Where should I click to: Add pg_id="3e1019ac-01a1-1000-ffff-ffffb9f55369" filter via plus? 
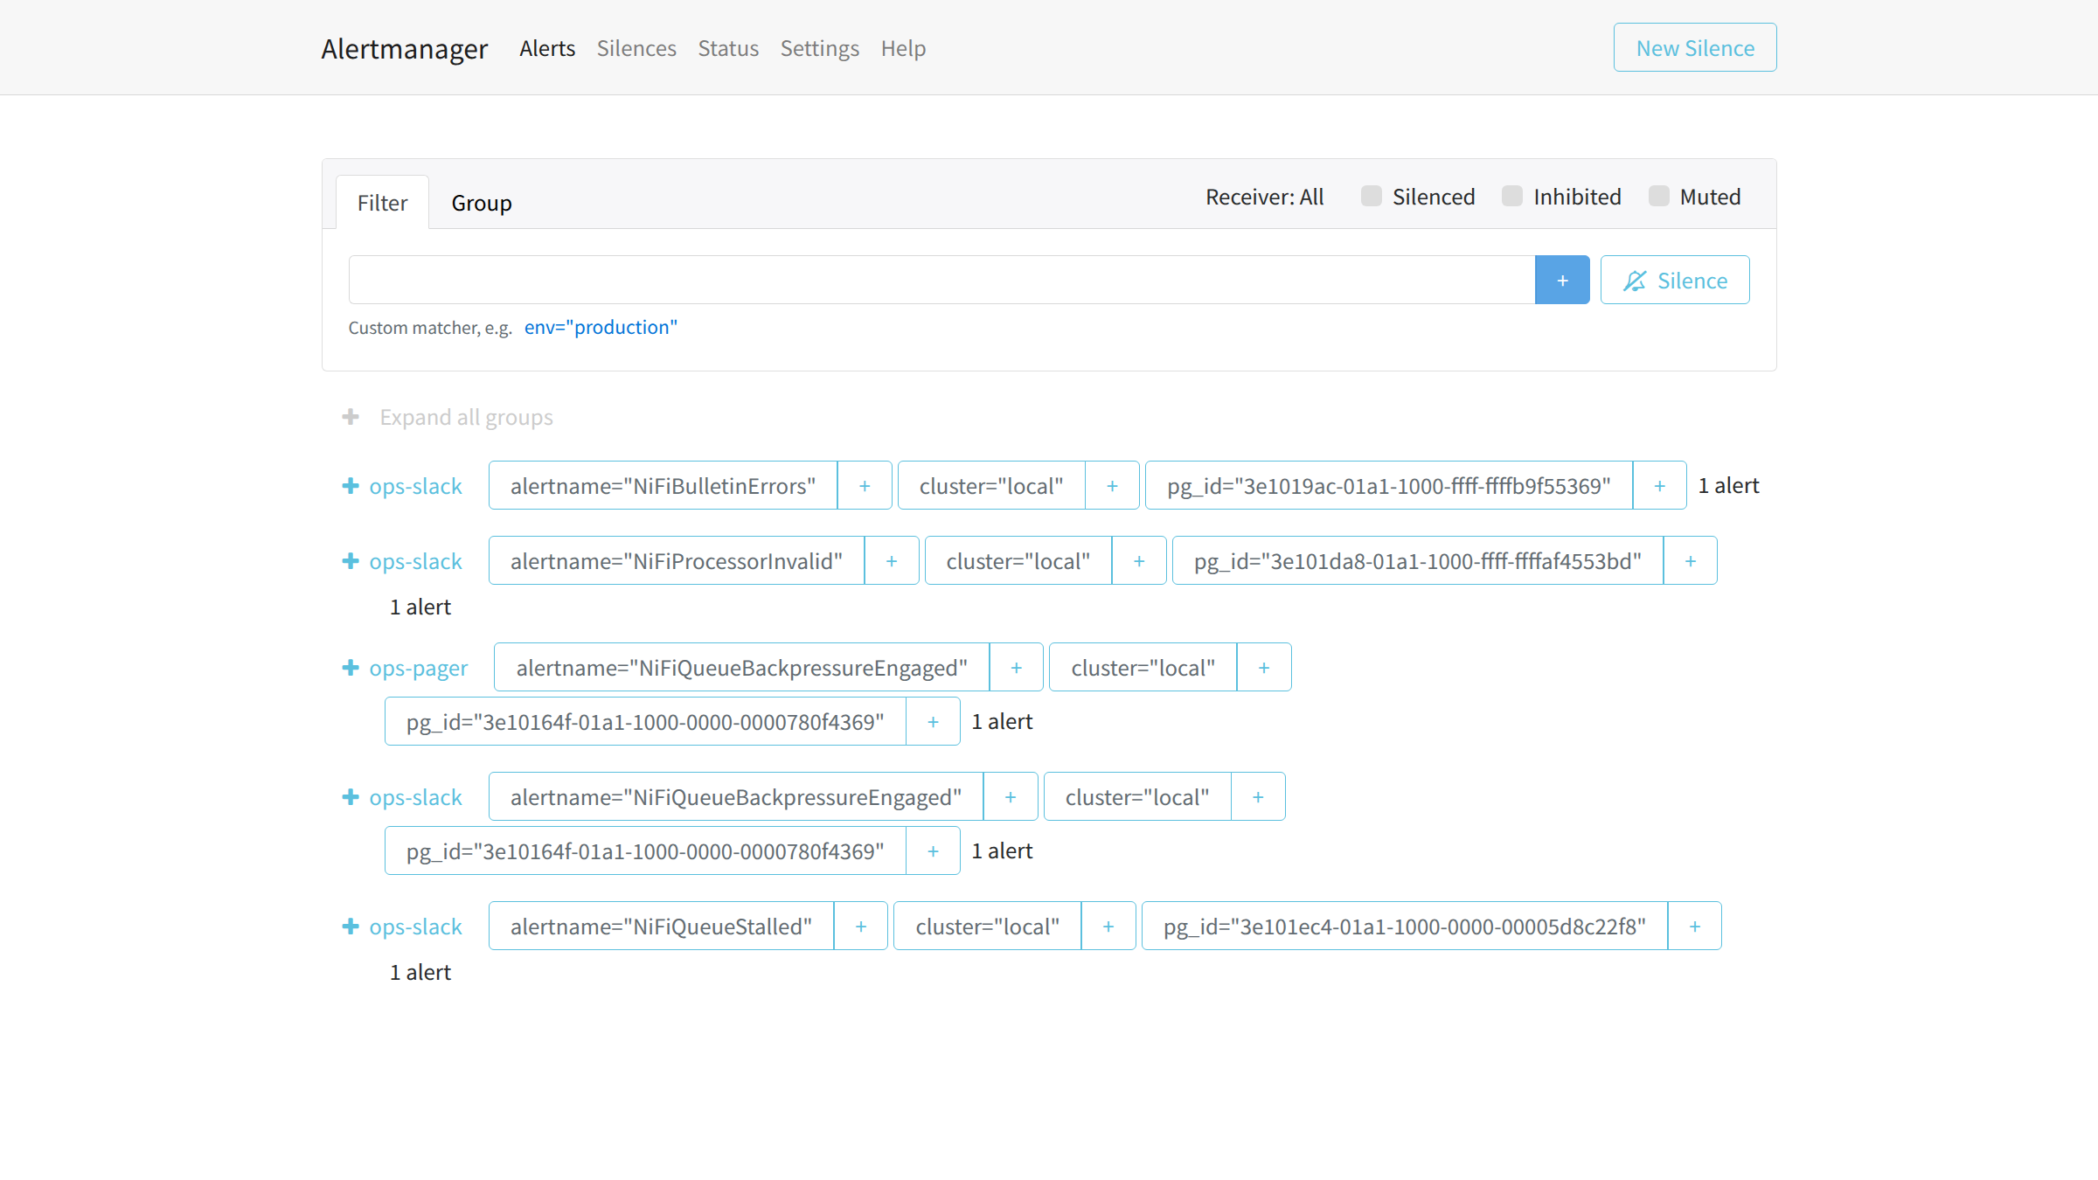pos(1660,485)
